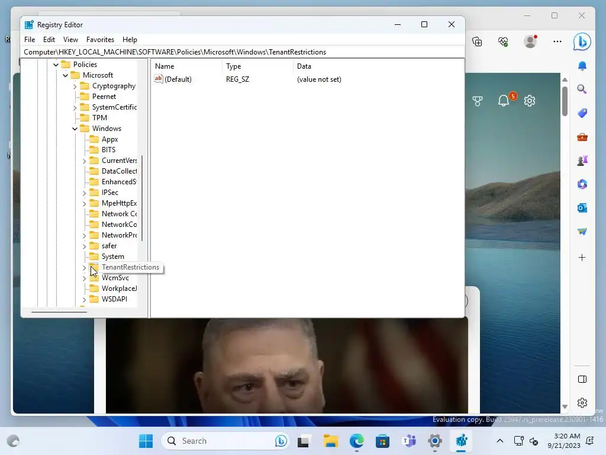Open the Edge sidebar Search icon
Viewport: 606px width, 455px height.
pyautogui.click(x=582, y=89)
